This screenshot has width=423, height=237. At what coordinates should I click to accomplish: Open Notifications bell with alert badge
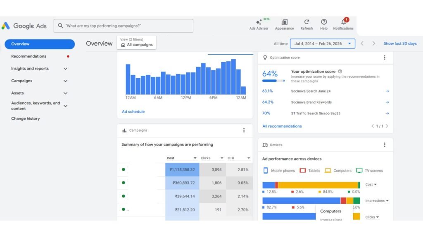[343, 23]
